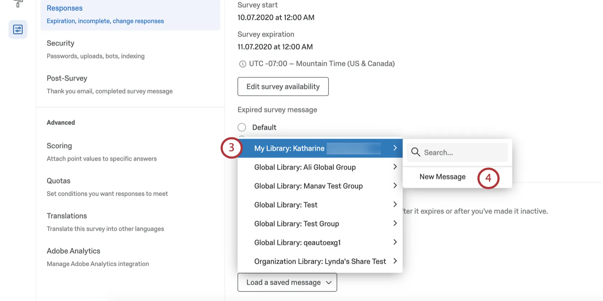This screenshot has height=301, width=603.
Task: Click the survey options sidebar icon
Action: [18, 29]
